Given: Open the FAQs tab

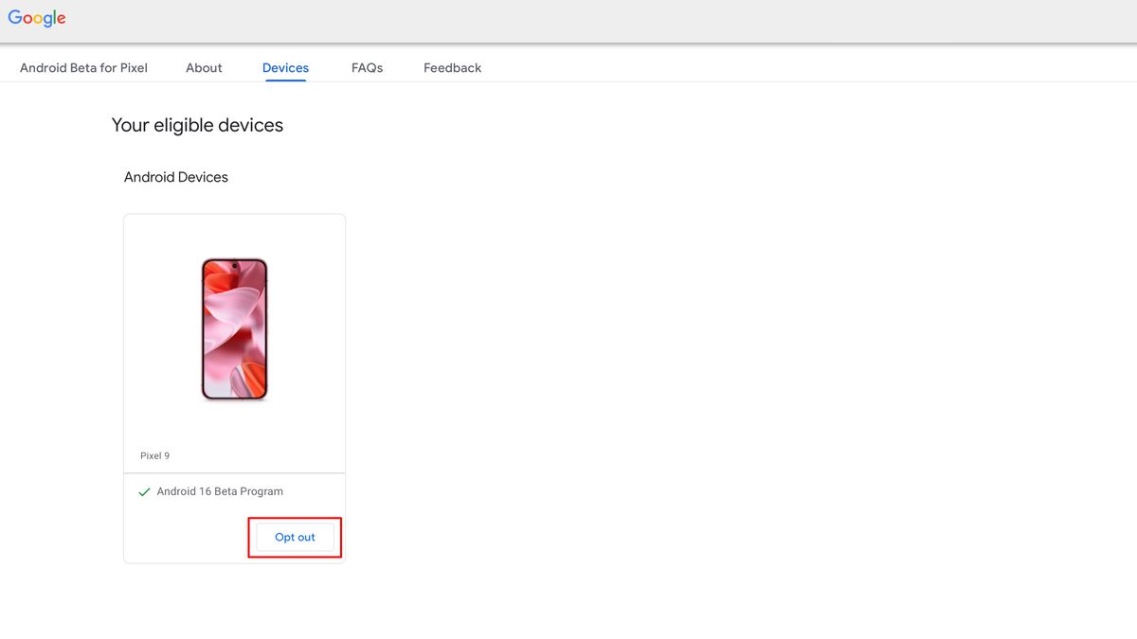Looking at the screenshot, I should point(367,68).
